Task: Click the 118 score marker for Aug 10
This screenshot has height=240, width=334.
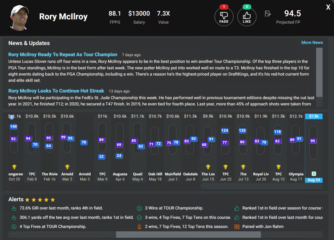Action: pos(277,132)
